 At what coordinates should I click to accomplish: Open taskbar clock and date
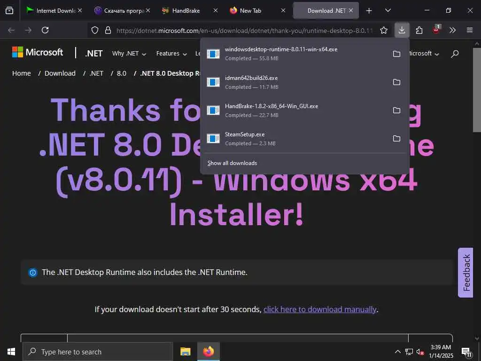[x=441, y=352]
